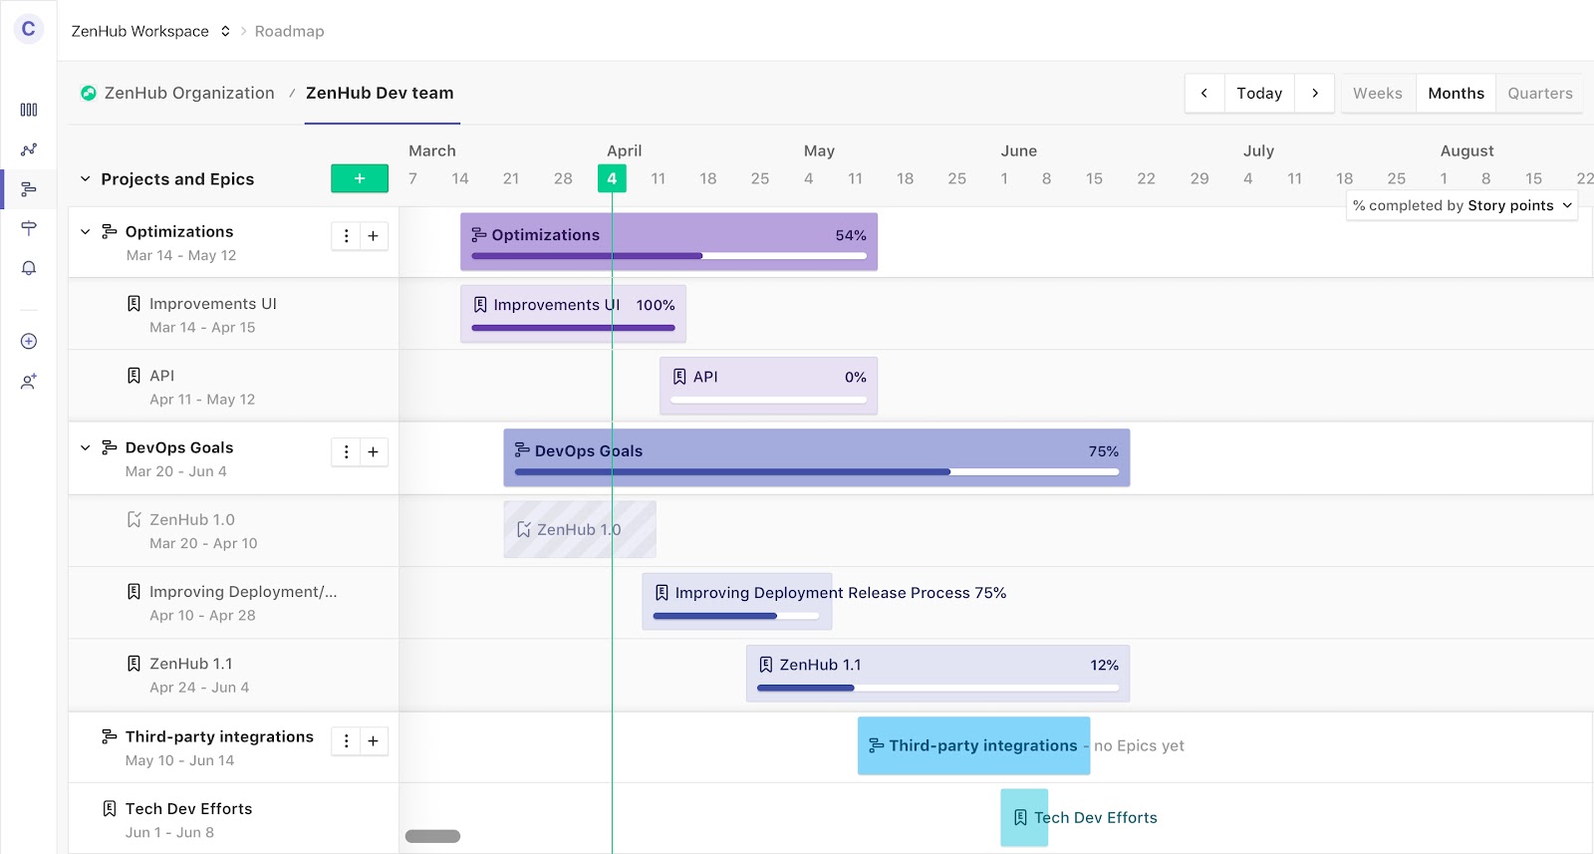Image resolution: width=1594 pixels, height=854 pixels.
Task: Jump to Today on the timeline
Action: (1259, 93)
